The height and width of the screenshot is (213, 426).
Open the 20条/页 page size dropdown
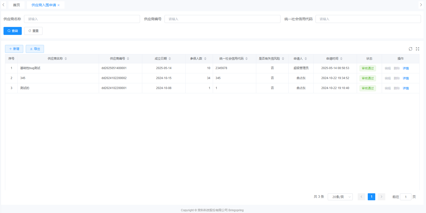click(340, 197)
